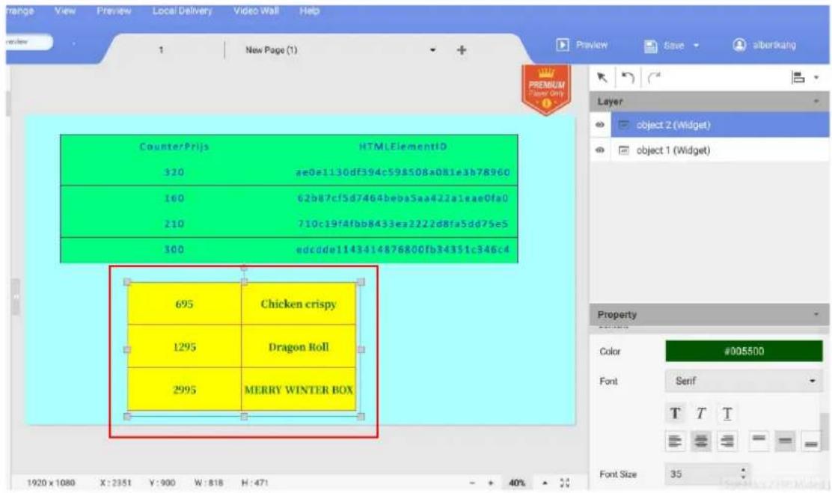Open the Video Wall menu
Image resolution: width=832 pixels, height=493 pixels.
[x=256, y=10]
